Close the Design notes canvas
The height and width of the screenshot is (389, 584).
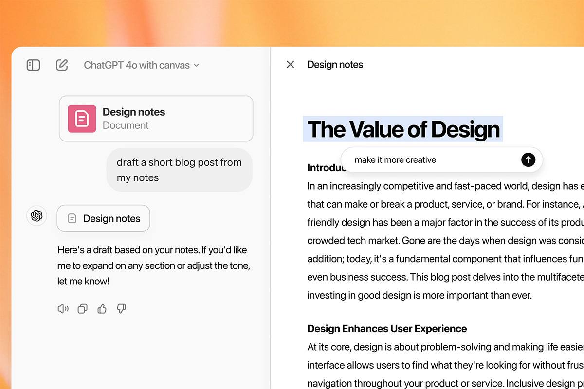(x=291, y=65)
